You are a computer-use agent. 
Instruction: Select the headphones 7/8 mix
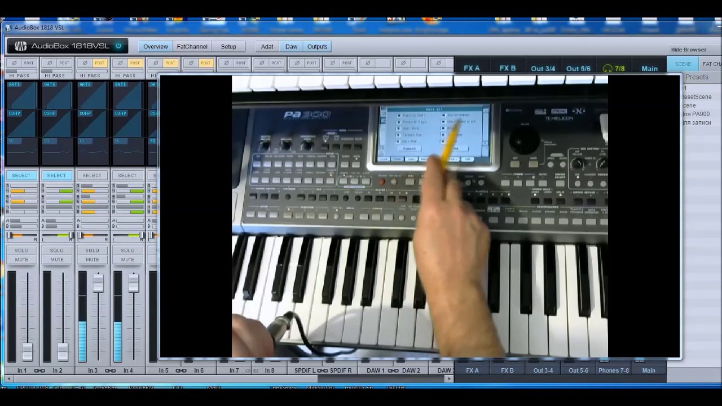point(614,68)
